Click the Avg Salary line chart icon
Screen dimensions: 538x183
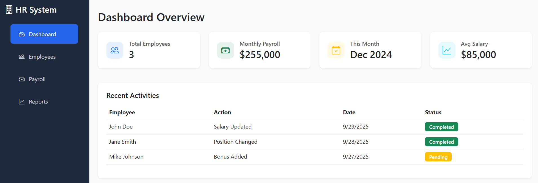pyautogui.click(x=447, y=50)
